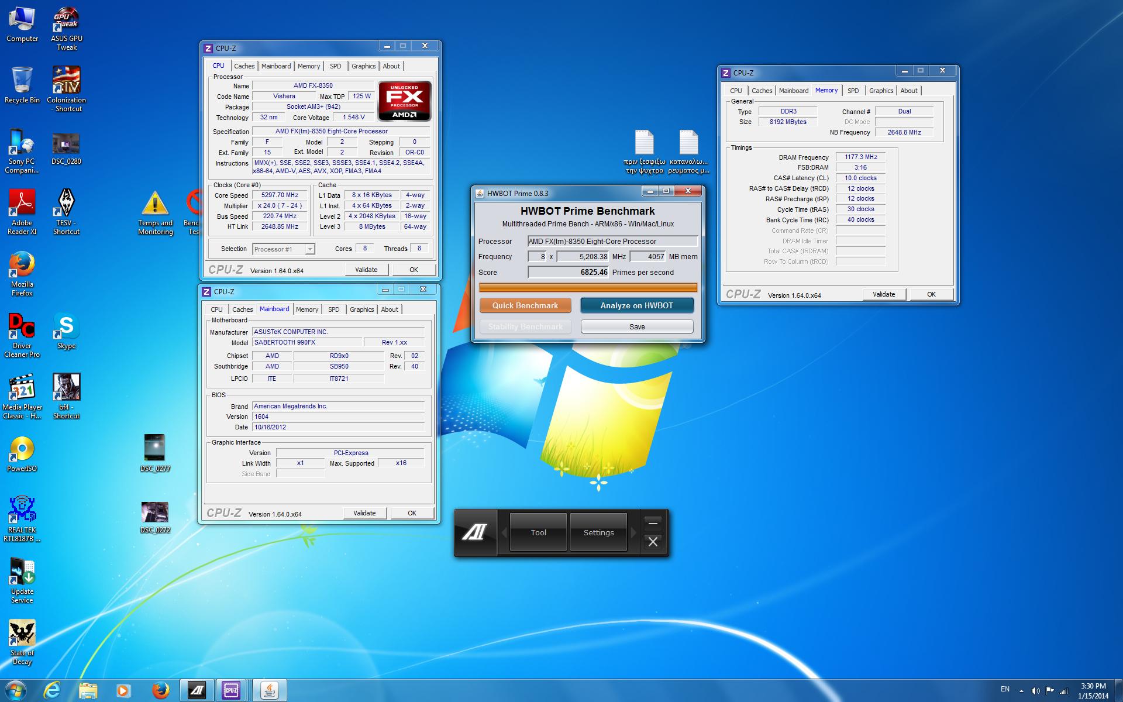Open Sony PC Companion icon
Image resolution: width=1123 pixels, height=702 pixels.
point(22,151)
